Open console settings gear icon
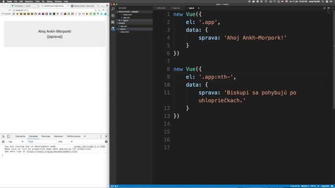 click(106, 142)
